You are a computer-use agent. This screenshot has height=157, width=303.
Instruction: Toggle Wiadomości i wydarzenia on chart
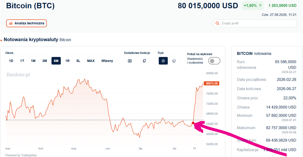pyautogui.click(x=214, y=61)
